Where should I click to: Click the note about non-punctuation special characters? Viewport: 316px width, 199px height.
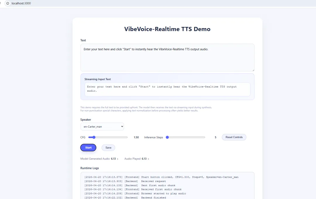tap(139, 111)
